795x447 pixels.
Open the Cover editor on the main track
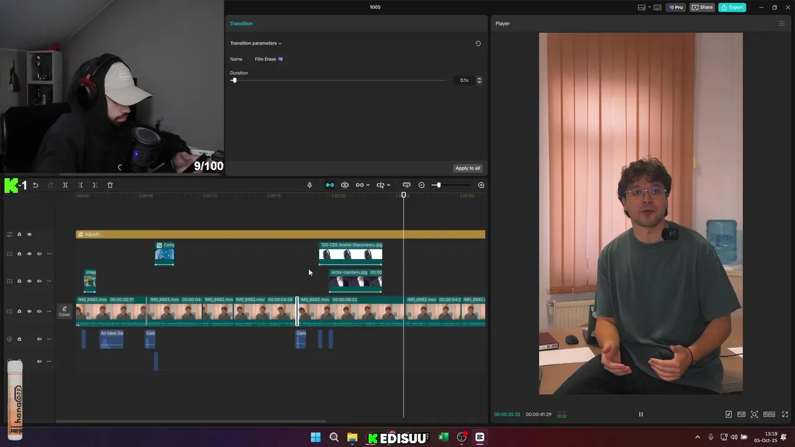pos(65,311)
